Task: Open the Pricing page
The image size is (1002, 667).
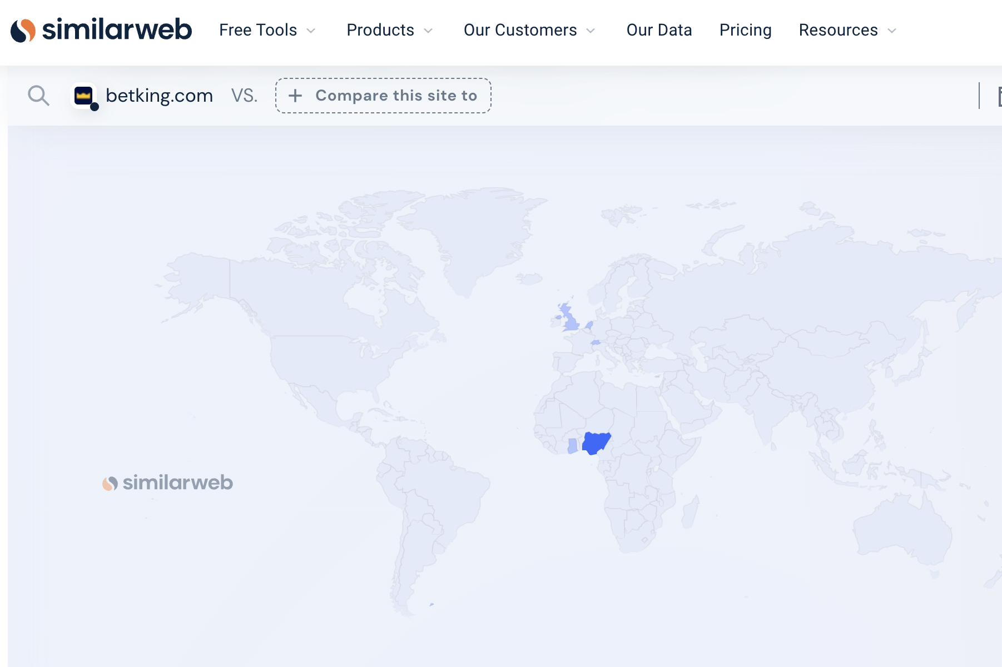Action: point(745,30)
